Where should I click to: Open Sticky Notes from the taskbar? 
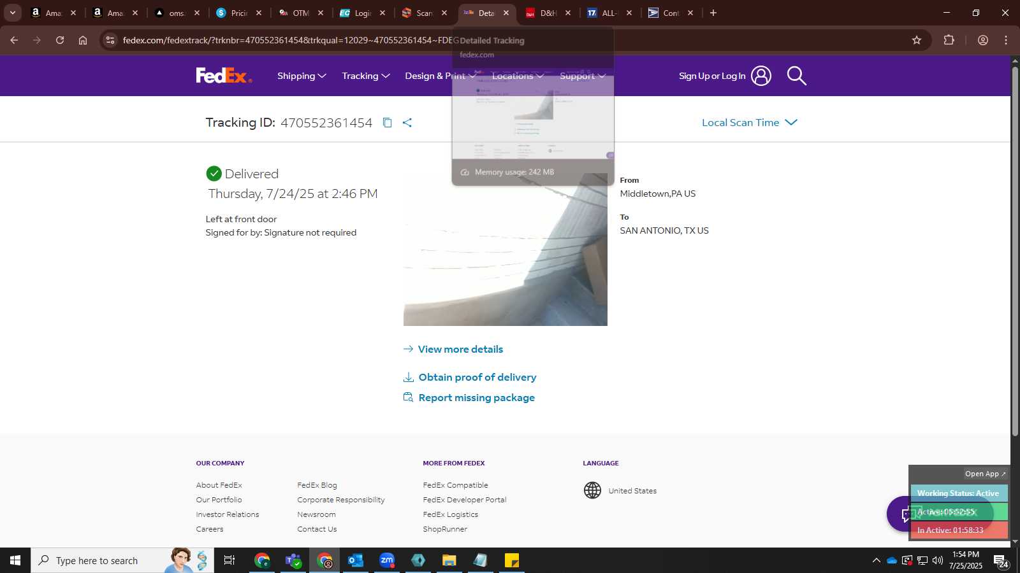[512, 560]
